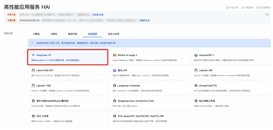Select the 社区应用 tab
This screenshot has width=273, height=130.
(92, 34)
